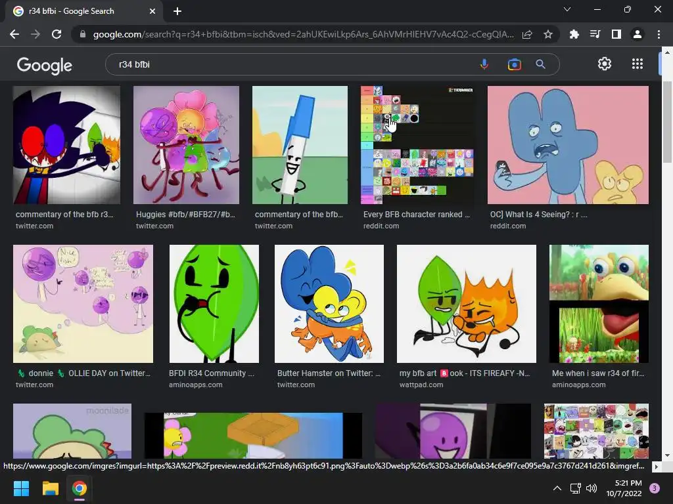
Task: Open 'What Is 4 Seeing?' image
Action: point(568,145)
